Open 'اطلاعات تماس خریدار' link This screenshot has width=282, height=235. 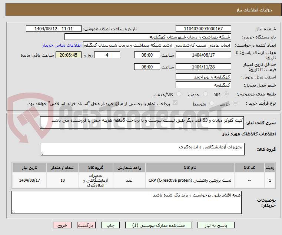(x=62, y=45)
